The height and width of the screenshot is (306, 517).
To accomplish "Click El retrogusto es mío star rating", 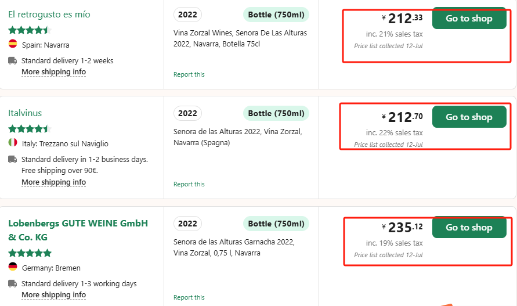I will [30, 30].
